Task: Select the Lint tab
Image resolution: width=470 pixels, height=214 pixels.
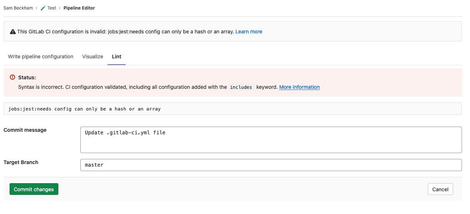Action: (116, 57)
